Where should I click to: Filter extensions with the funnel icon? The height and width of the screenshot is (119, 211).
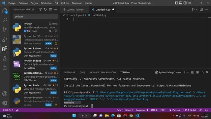click(x=40, y=9)
